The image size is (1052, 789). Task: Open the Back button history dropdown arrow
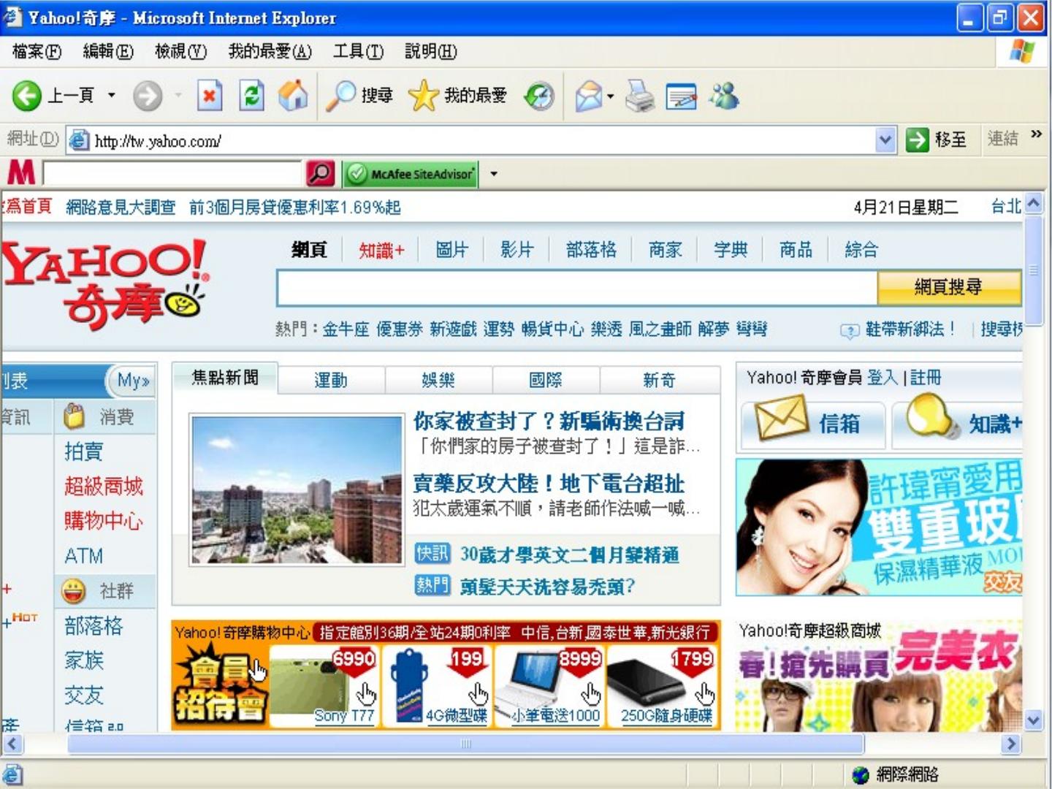pyautogui.click(x=112, y=95)
